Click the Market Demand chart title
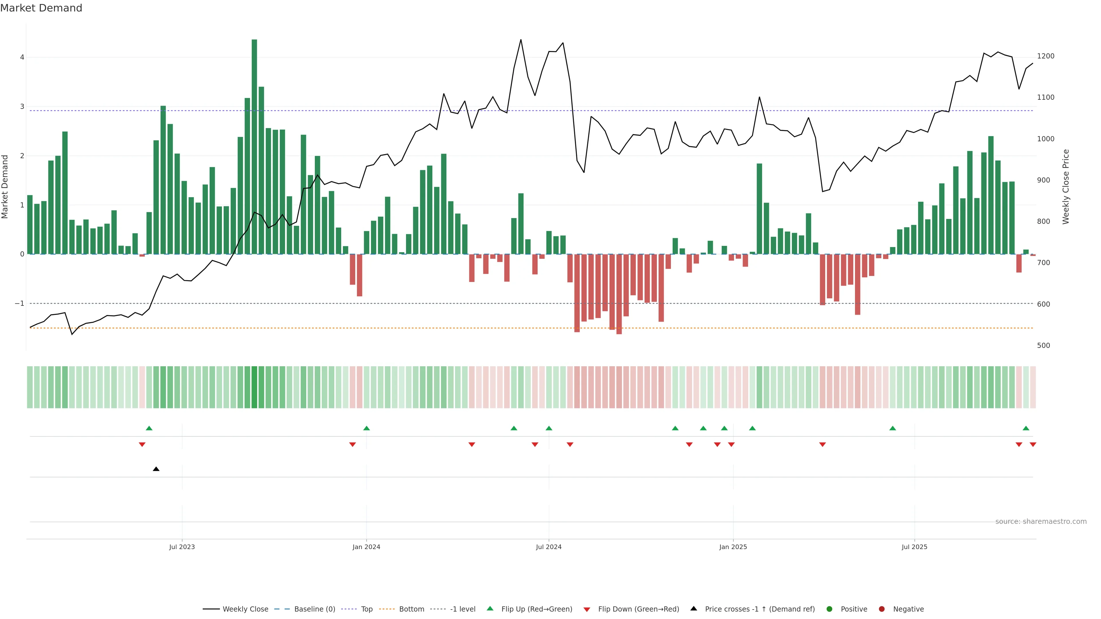The width and height of the screenshot is (1101, 619). [x=41, y=8]
